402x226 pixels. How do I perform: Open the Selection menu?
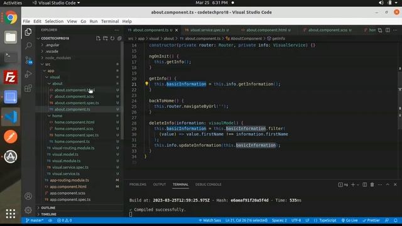(54, 21)
